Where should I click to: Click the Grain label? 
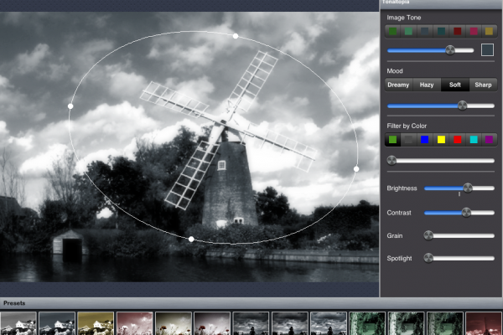click(395, 236)
